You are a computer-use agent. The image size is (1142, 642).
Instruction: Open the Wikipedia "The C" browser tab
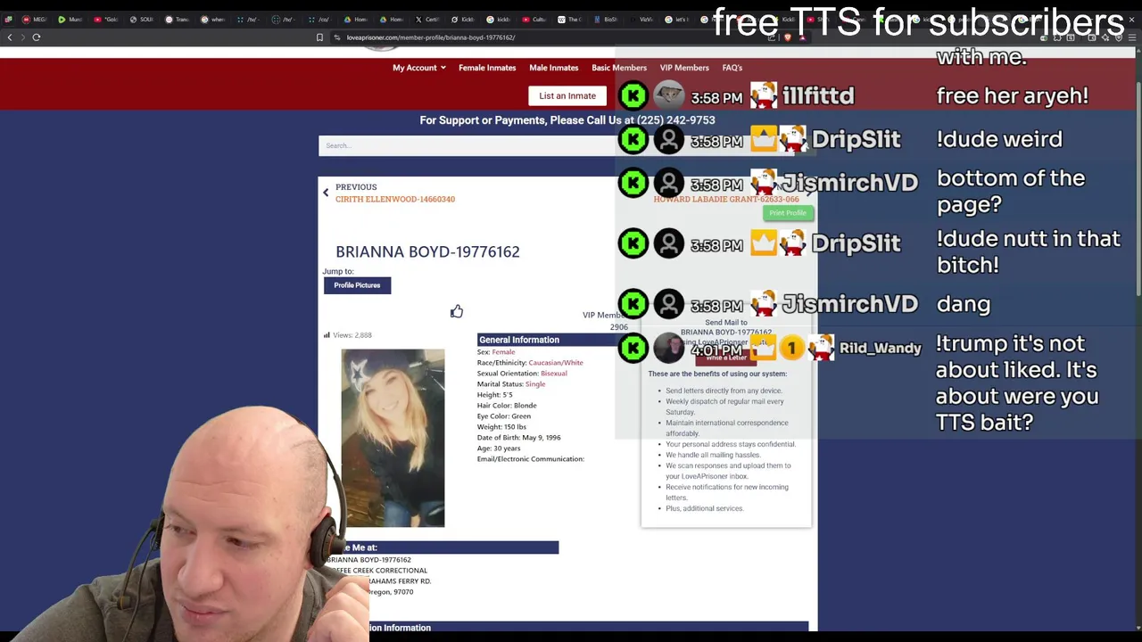569,19
